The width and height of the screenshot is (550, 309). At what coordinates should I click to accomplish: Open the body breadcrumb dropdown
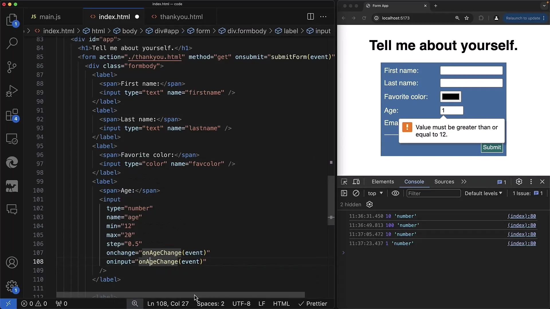[x=125, y=31]
